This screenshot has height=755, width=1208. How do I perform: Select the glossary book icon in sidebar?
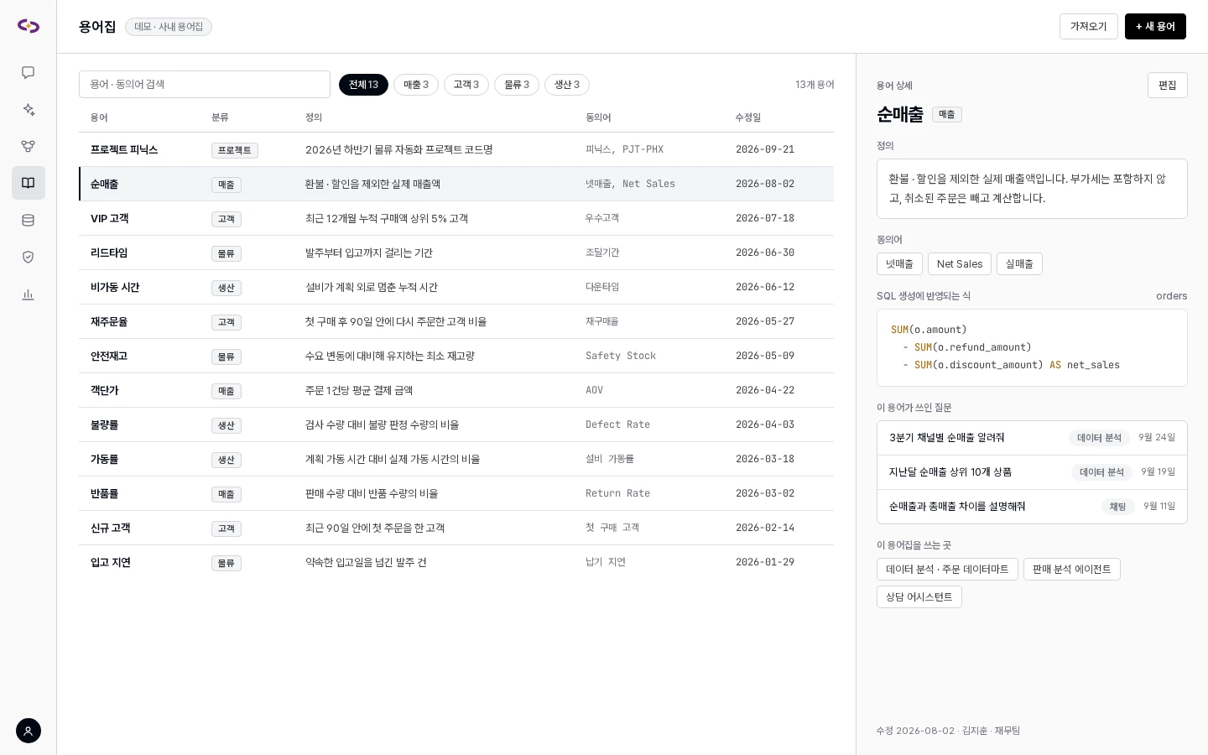tap(29, 183)
